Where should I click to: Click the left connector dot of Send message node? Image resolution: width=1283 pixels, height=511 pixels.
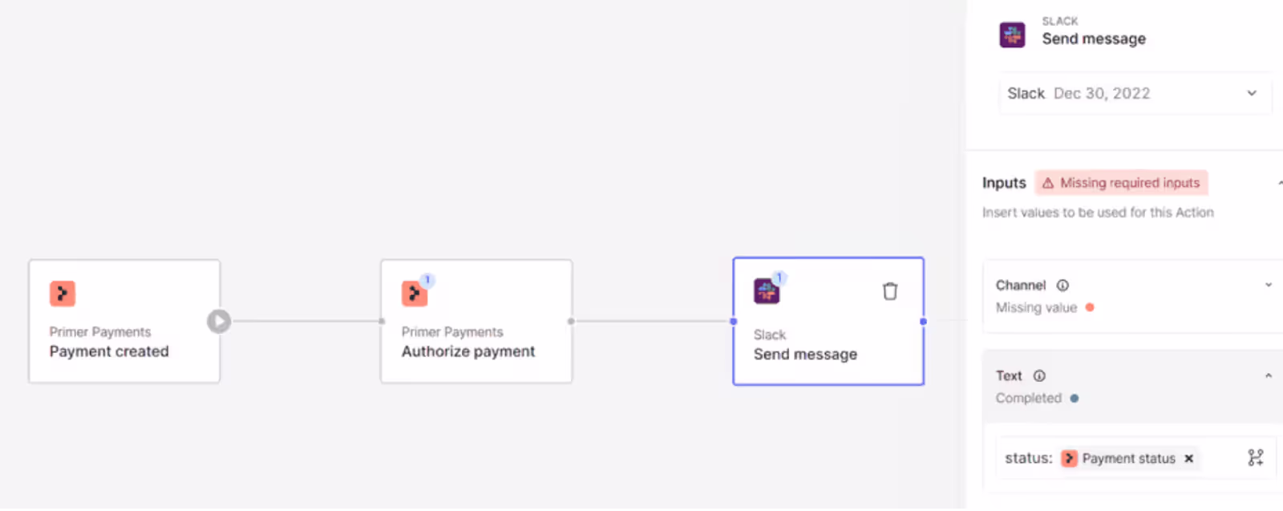pos(733,322)
